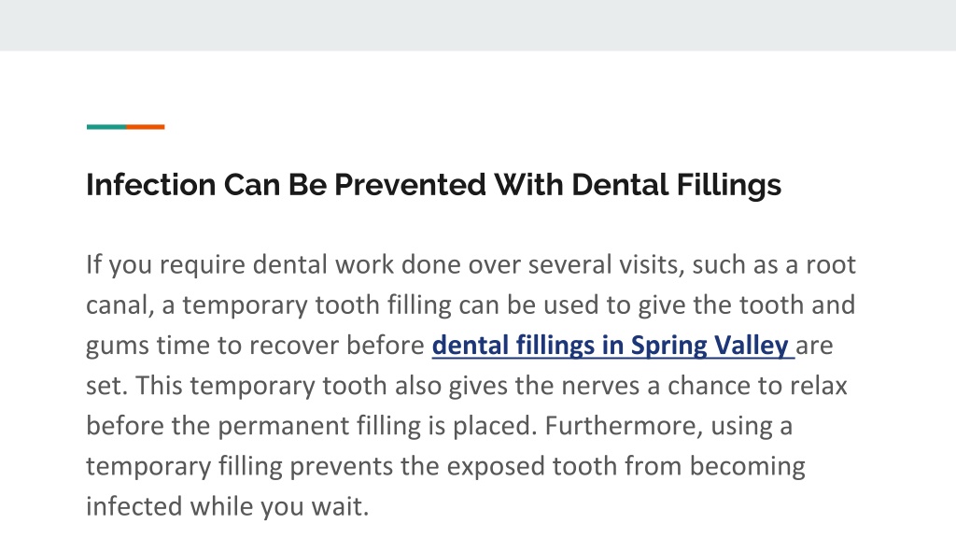Click the closing words infected while you wait
The image size is (956, 538).
[228, 506]
